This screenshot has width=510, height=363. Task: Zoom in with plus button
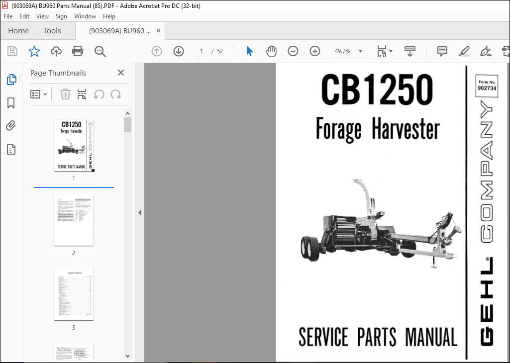[314, 51]
